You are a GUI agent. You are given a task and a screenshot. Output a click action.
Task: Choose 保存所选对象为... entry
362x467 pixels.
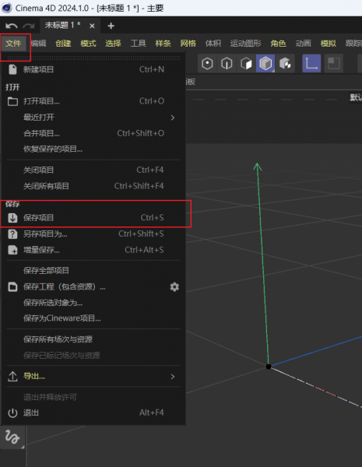(x=93, y=303)
